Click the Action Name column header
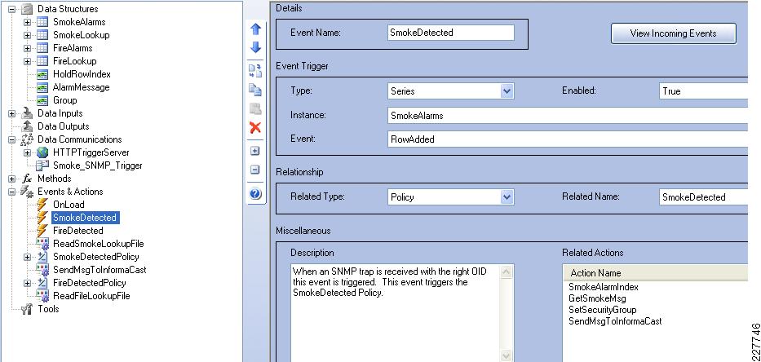The width and height of the screenshot is (761, 362). click(x=655, y=272)
